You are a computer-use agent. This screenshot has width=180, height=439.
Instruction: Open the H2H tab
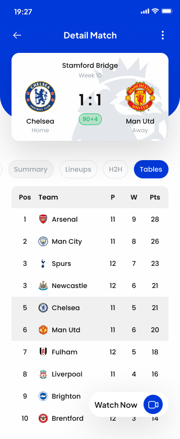click(116, 169)
